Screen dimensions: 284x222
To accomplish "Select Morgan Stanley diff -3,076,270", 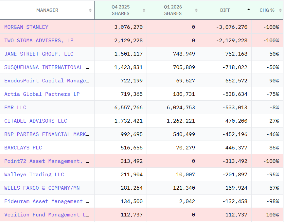I will [232, 27].
